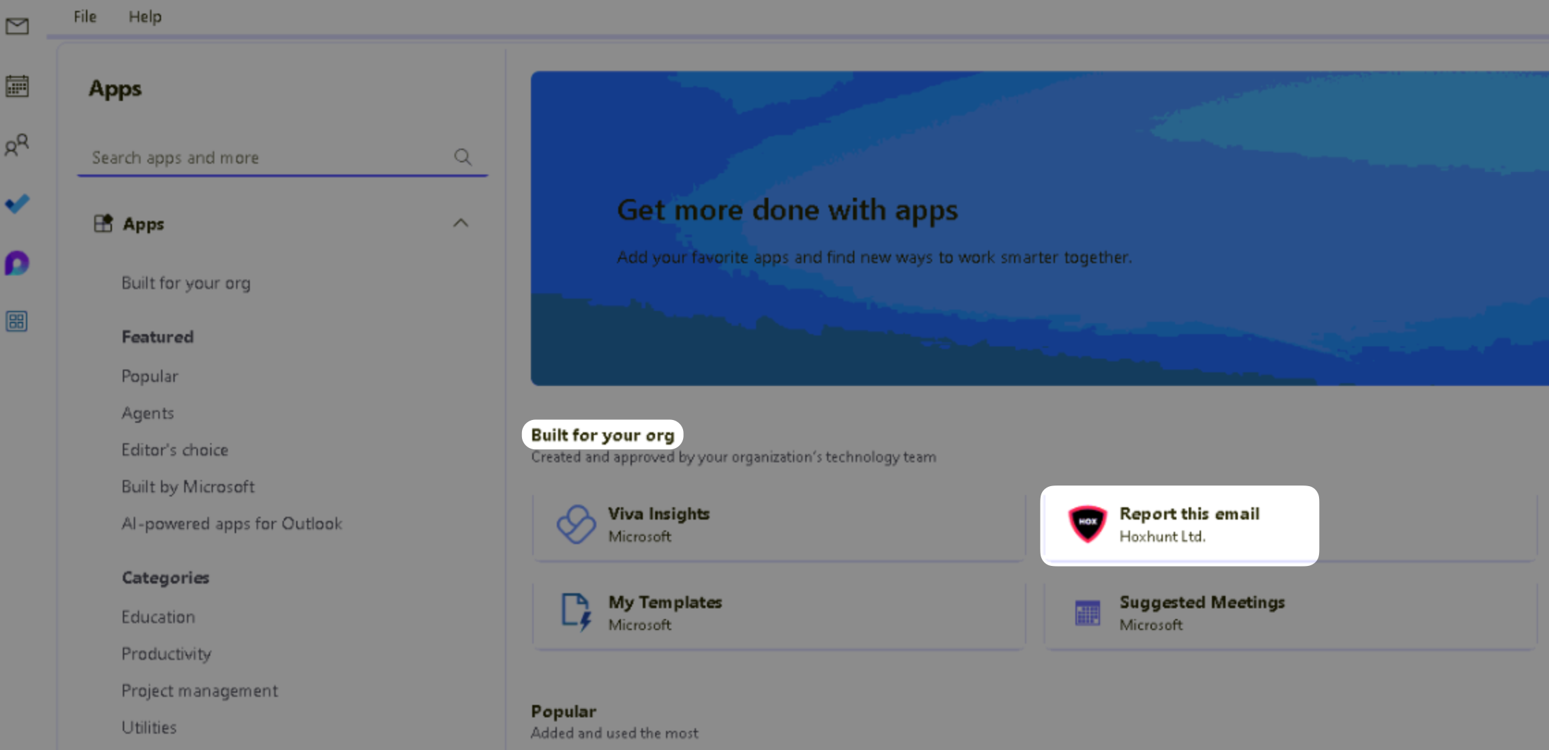Image resolution: width=1549 pixels, height=750 pixels.
Task: Click the Viva Insights icon
Action: pyautogui.click(x=576, y=524)
